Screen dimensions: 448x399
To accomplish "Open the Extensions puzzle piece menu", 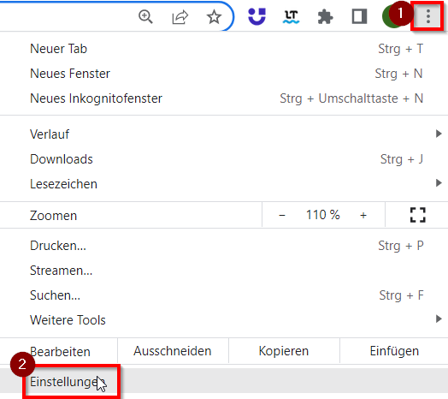I will [x=325, y=17].
